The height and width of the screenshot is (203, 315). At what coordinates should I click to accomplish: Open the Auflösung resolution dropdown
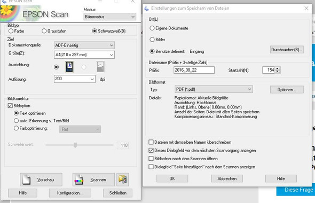pyautogui.click(x=75, y=79)
